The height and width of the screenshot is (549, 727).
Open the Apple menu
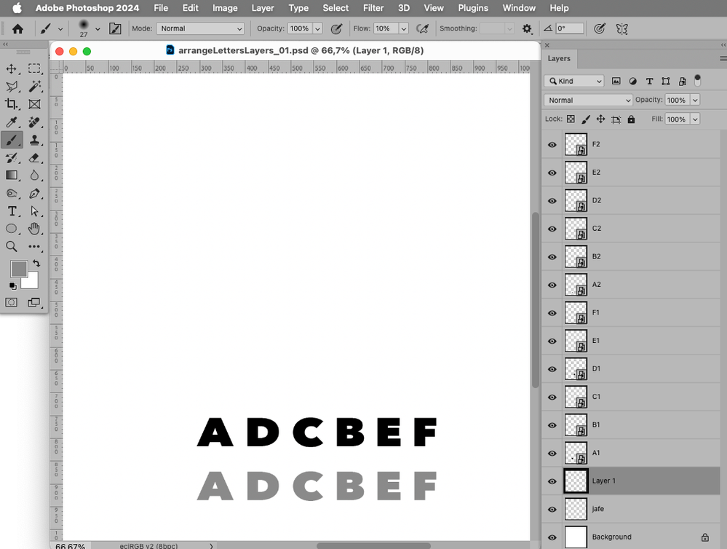(17, 8)
